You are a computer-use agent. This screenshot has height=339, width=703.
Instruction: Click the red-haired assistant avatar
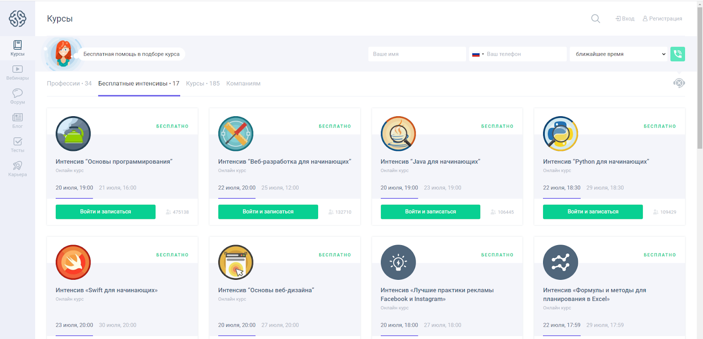pos(64,54)
